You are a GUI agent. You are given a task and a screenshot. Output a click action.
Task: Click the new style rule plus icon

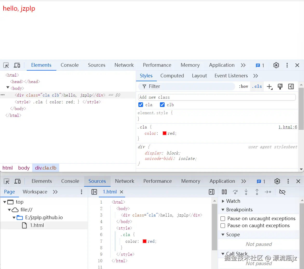point(269,86)
